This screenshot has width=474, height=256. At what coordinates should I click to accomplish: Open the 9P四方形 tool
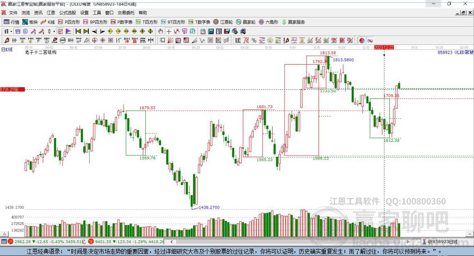pyautogui.click(x=95, y=22)
